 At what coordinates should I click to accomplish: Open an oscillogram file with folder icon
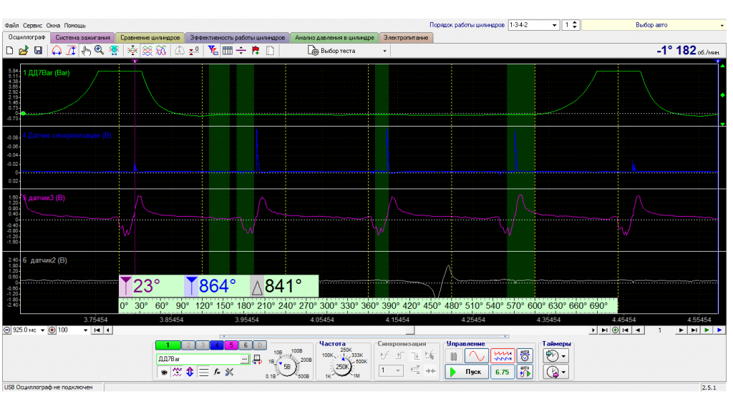pyautogui.click(x=24, y=51)
